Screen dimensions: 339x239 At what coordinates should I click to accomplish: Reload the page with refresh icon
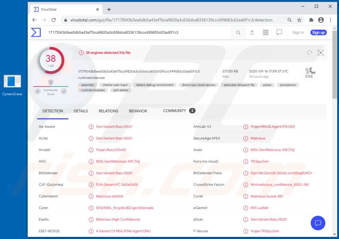(x=54, y=20)
